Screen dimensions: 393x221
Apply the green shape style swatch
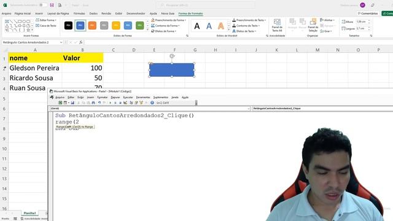click(140, 25)
